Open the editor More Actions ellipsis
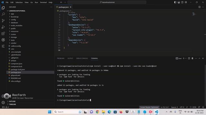 coord(203,7)
